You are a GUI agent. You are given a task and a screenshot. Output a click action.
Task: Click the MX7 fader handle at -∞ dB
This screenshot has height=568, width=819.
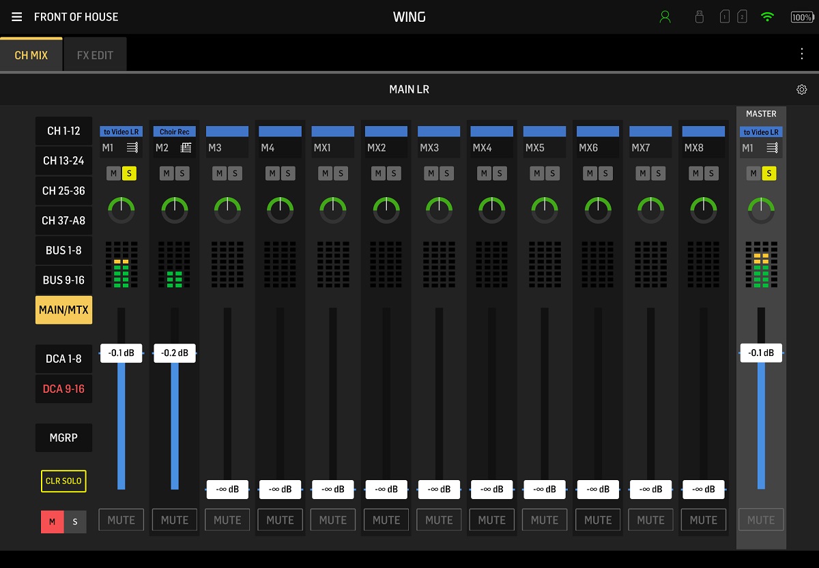click(650, 490)
